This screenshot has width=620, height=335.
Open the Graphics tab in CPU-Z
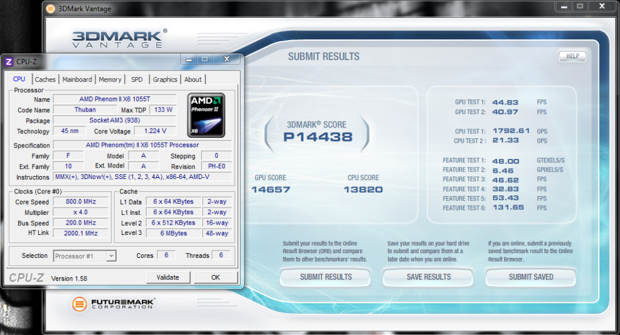point(165,79)
